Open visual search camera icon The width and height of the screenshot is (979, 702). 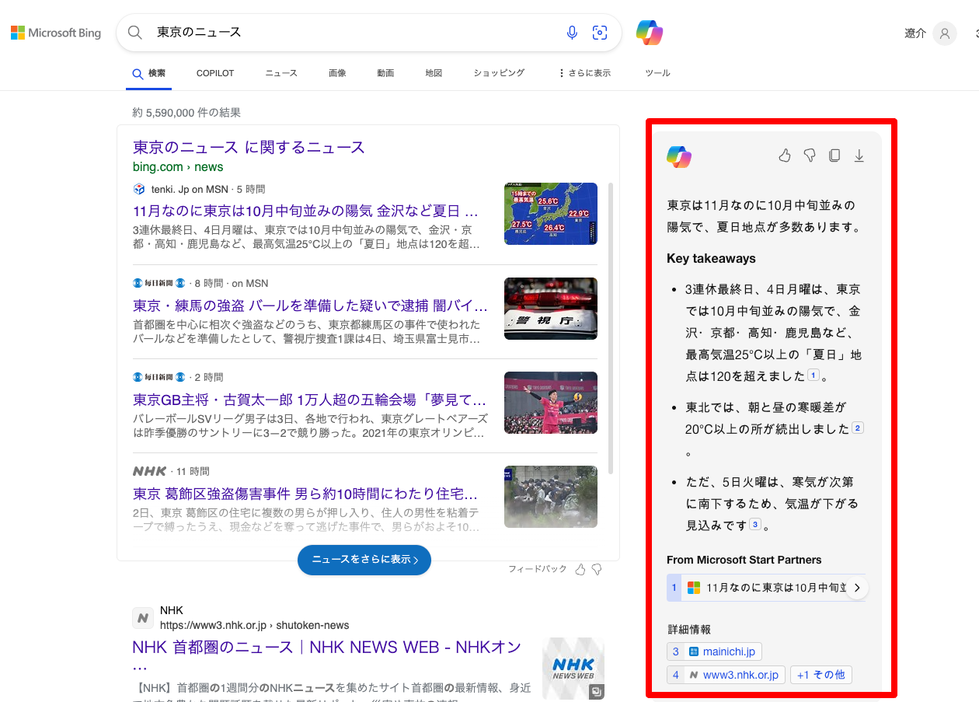tap(600, 33)
